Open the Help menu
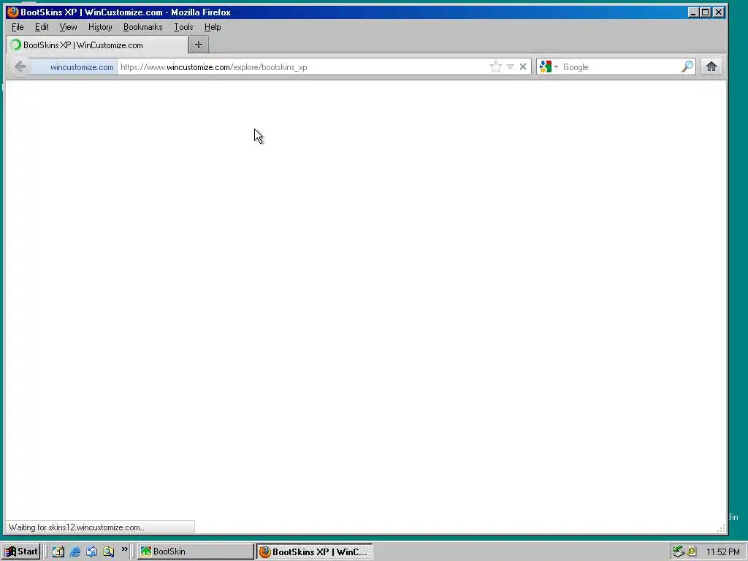This screenshot has height=561, width=748. 213,27
